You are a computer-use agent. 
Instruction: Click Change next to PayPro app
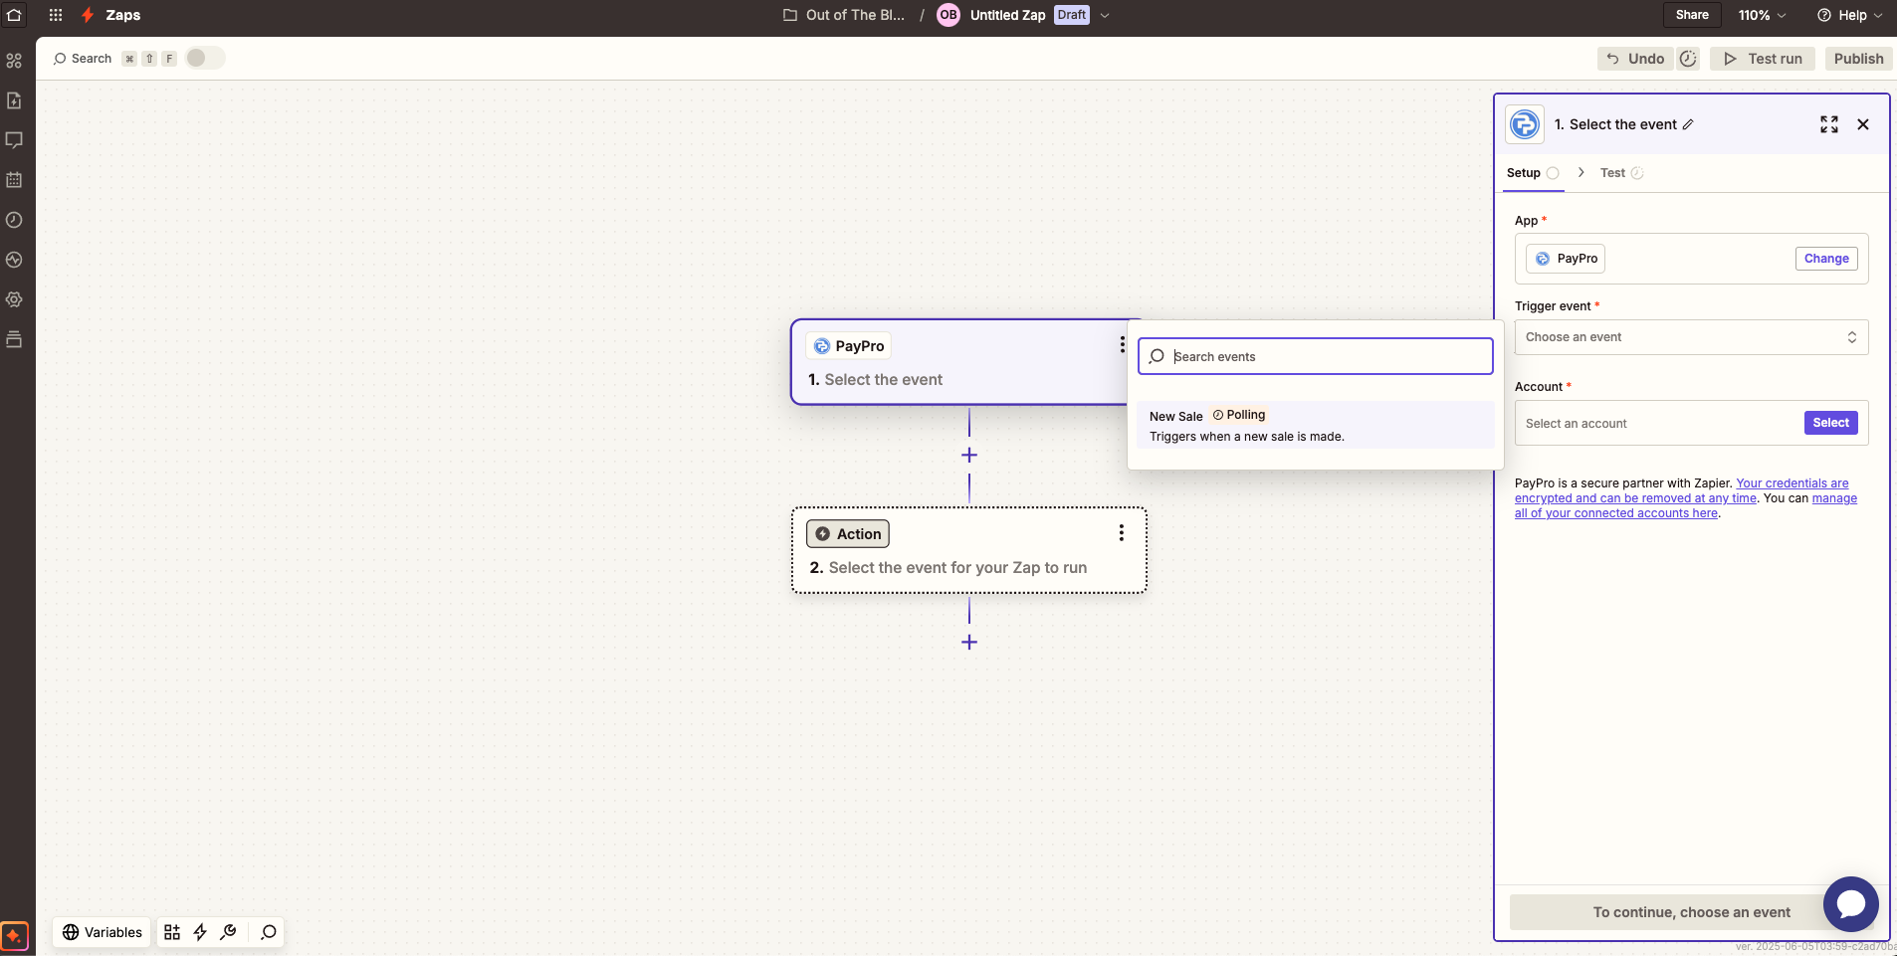click(1826, 259)
